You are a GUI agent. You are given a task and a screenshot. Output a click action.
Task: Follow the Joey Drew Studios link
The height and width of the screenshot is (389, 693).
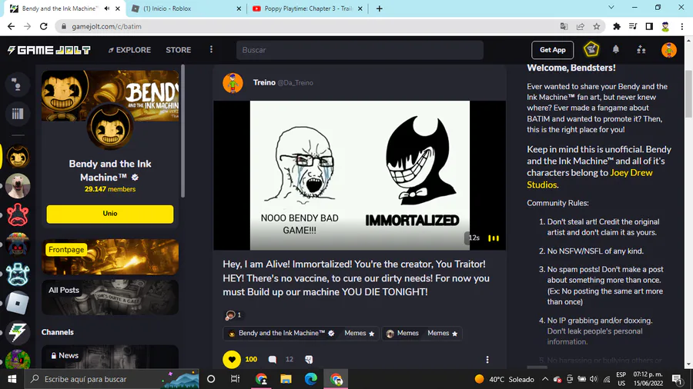(590, 178)
